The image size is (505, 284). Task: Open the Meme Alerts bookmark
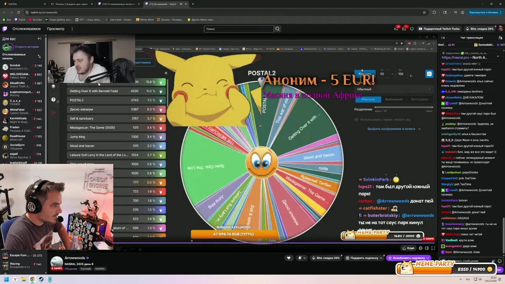[145, 19]
